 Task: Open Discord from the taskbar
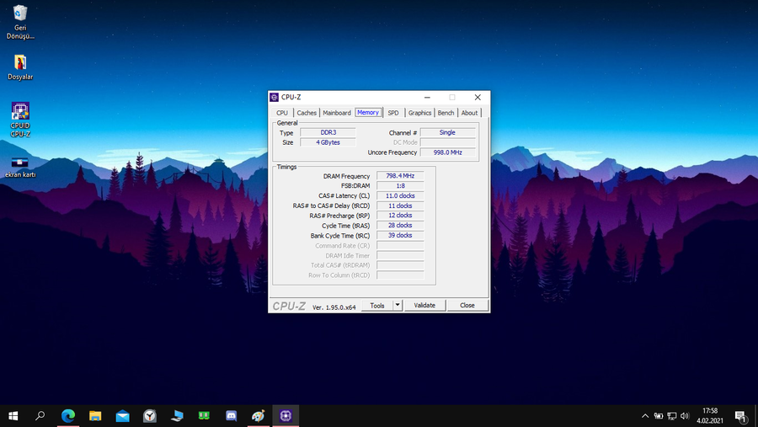click(231, 416)
